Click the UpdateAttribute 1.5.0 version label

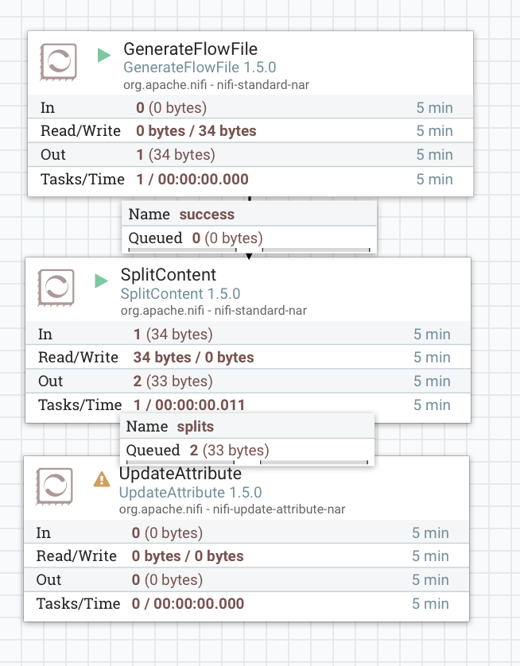coord(190,492)
